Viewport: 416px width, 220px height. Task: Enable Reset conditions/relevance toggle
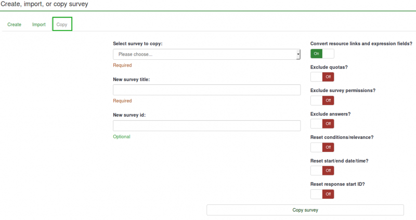coord(322,147)
